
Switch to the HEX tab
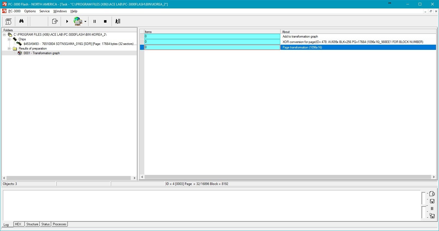[18, 224]
